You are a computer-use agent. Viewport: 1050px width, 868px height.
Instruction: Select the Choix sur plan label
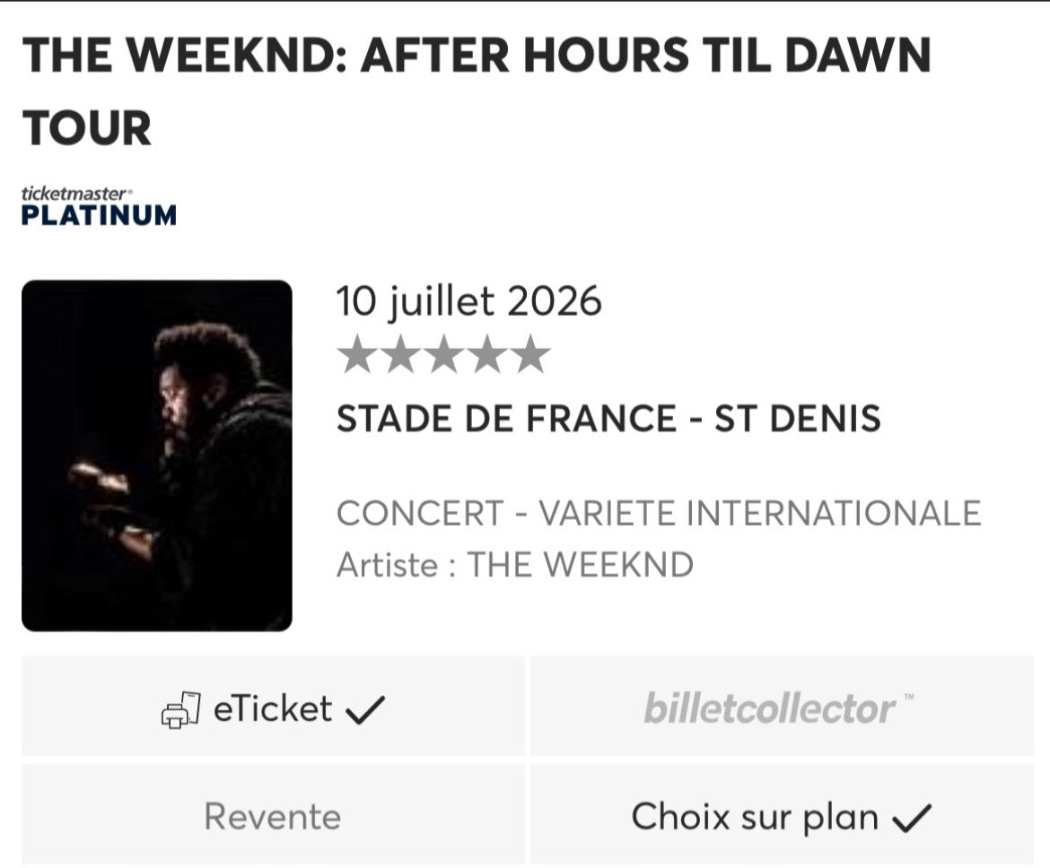(755, 817)
